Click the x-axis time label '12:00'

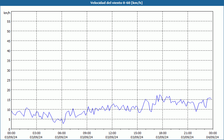[112, 133]
